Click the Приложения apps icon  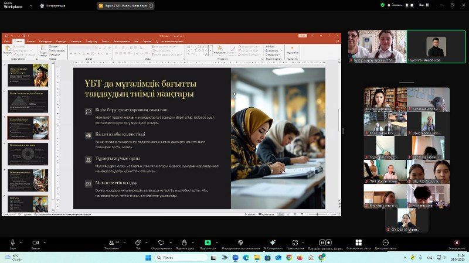[295, 242]
